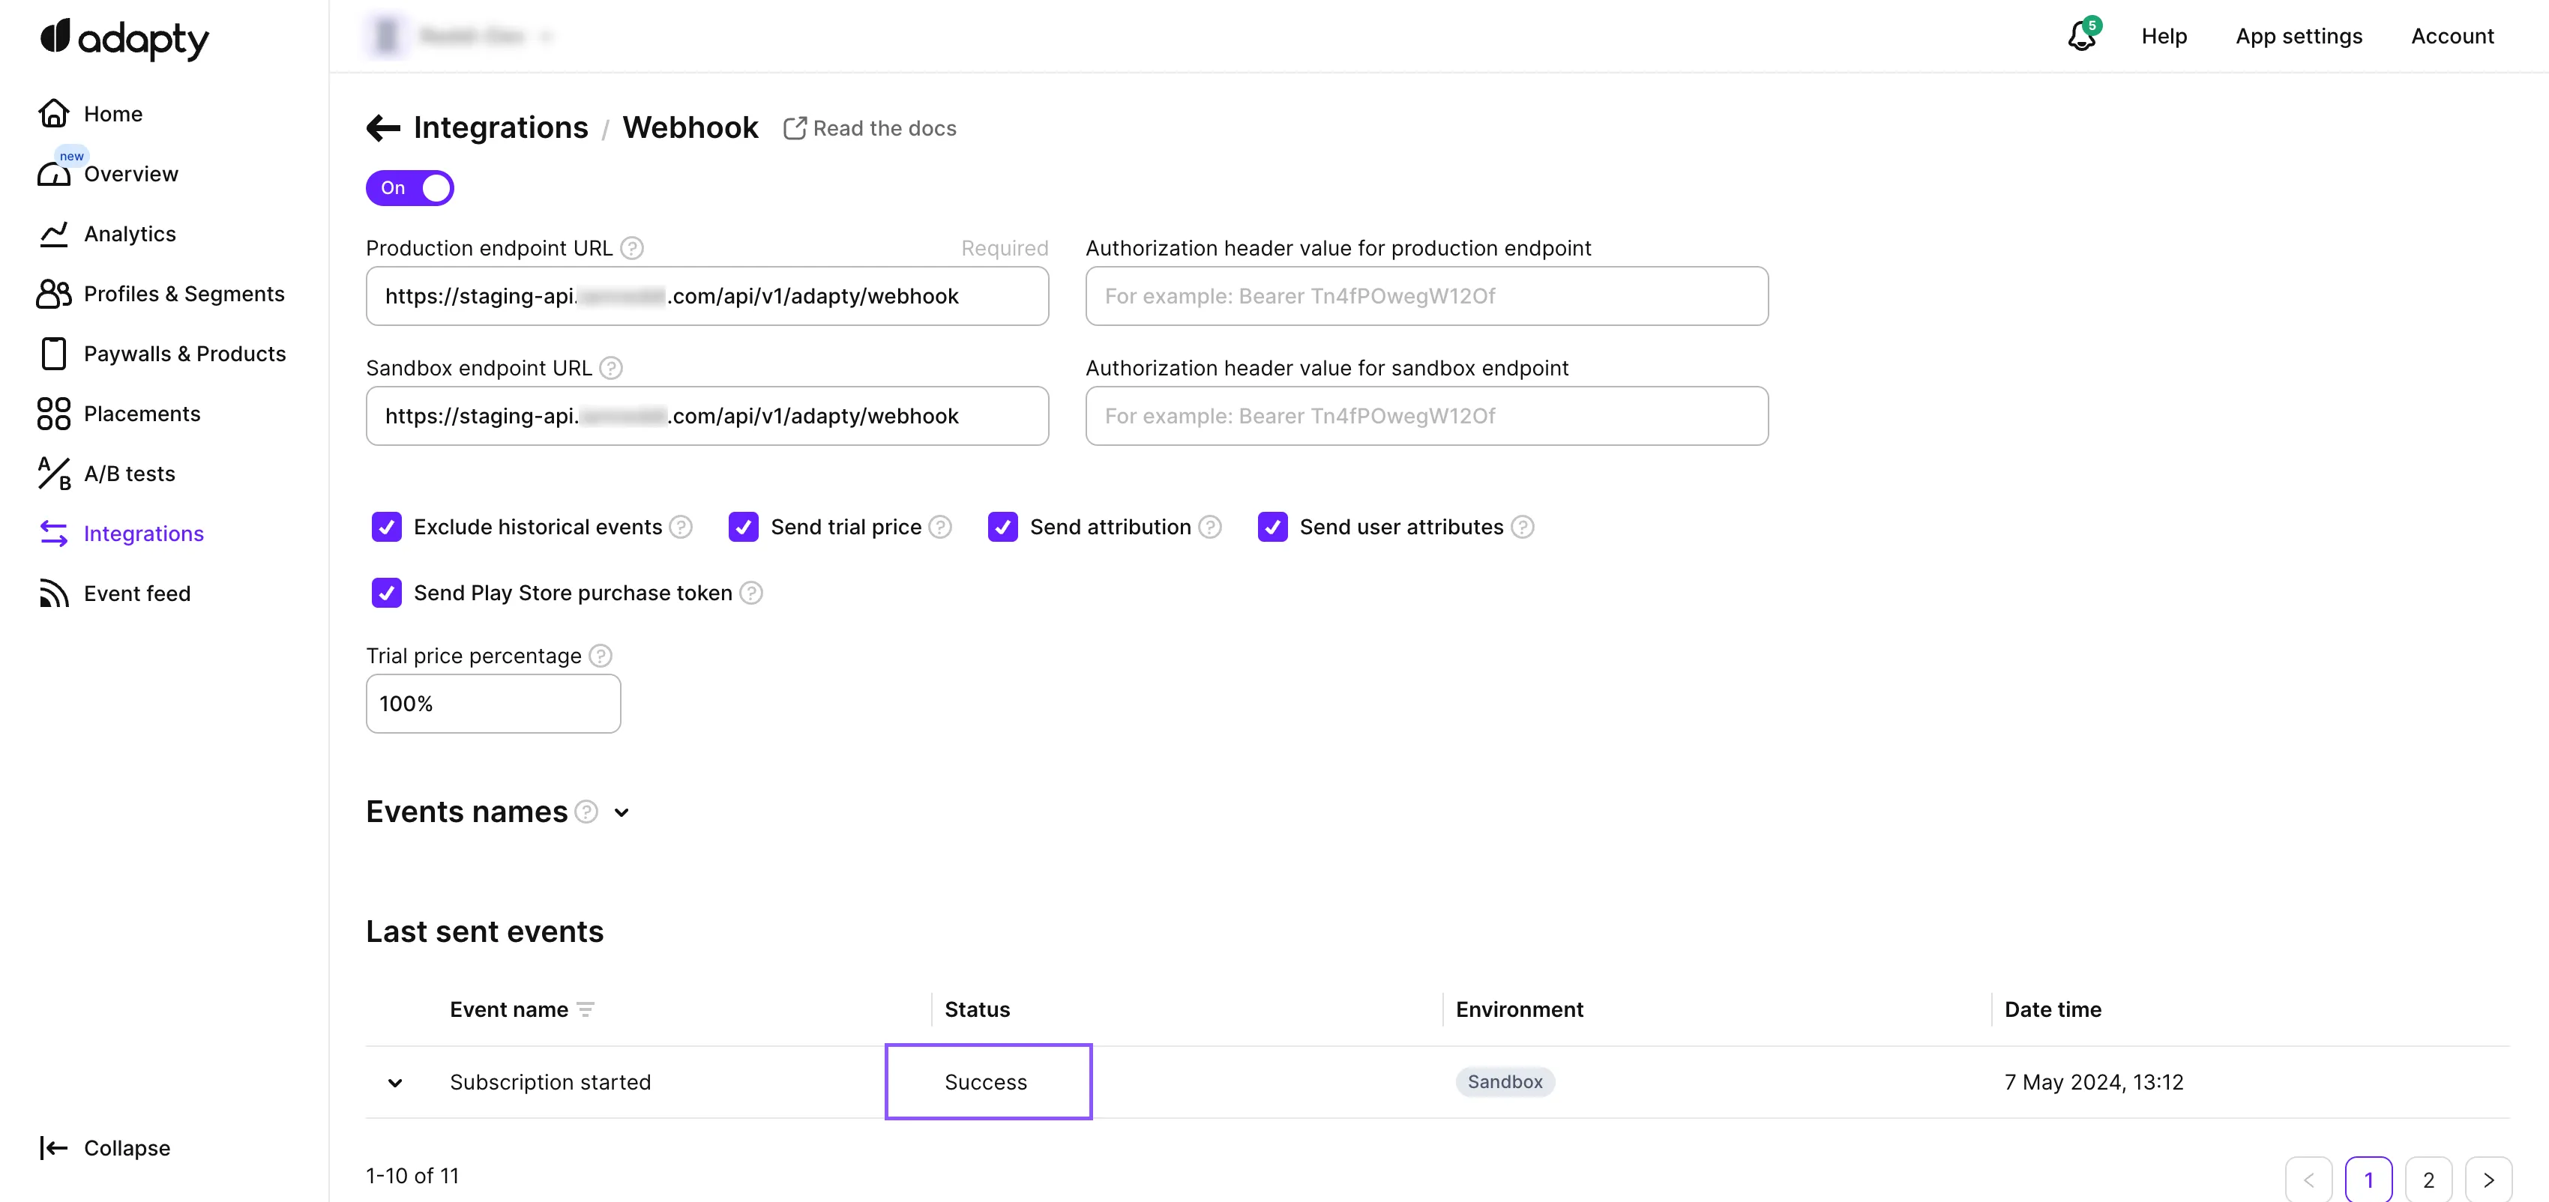Open the Read the docs link
Image resolution: width=2549 pixels, height=1202 pixels.
[870, 129]
